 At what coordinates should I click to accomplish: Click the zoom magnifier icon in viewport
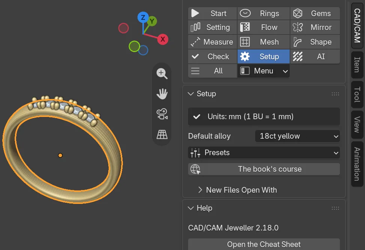click(x=162, y=73)
